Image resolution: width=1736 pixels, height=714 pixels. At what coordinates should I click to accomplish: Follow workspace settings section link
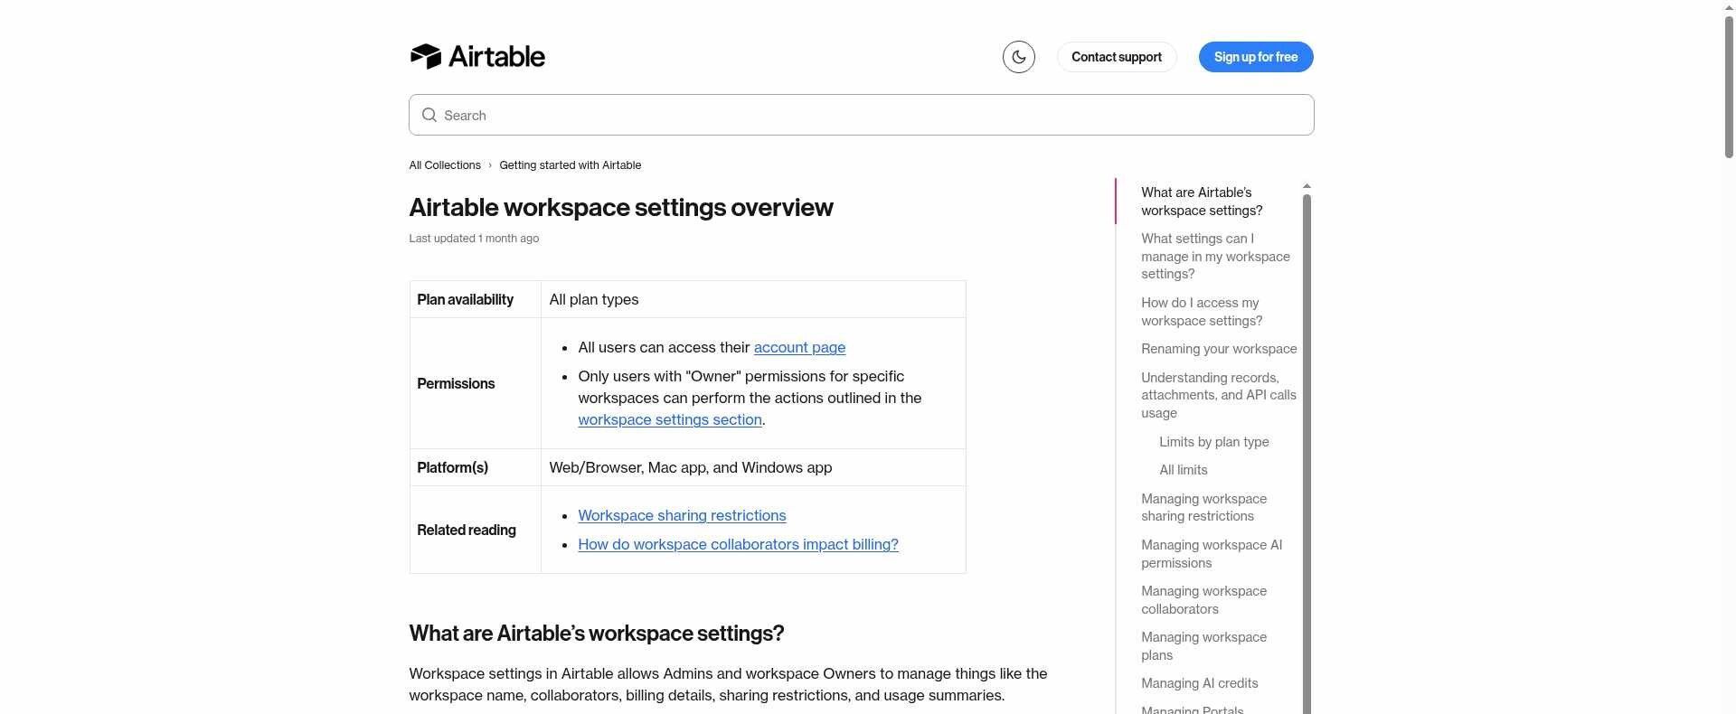tap(670, 419)
